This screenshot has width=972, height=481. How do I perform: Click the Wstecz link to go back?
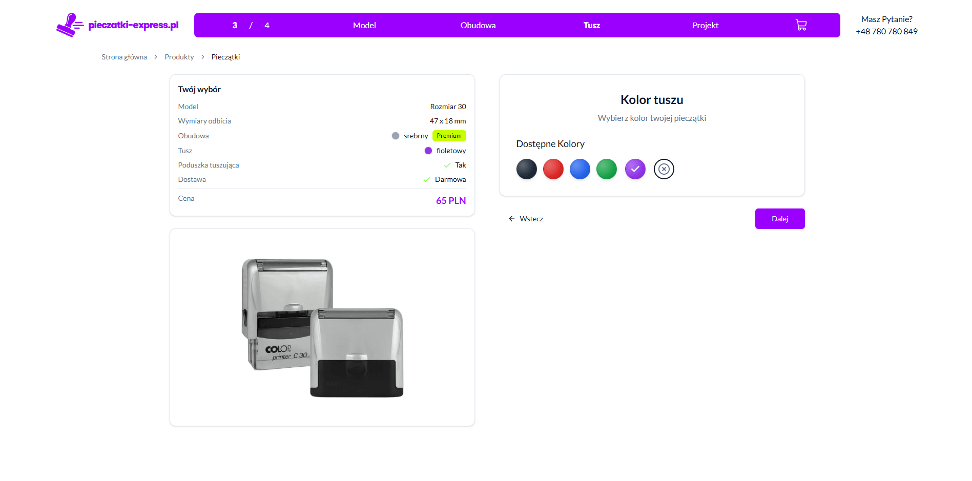pyautogui.click(x=531, y=219)
